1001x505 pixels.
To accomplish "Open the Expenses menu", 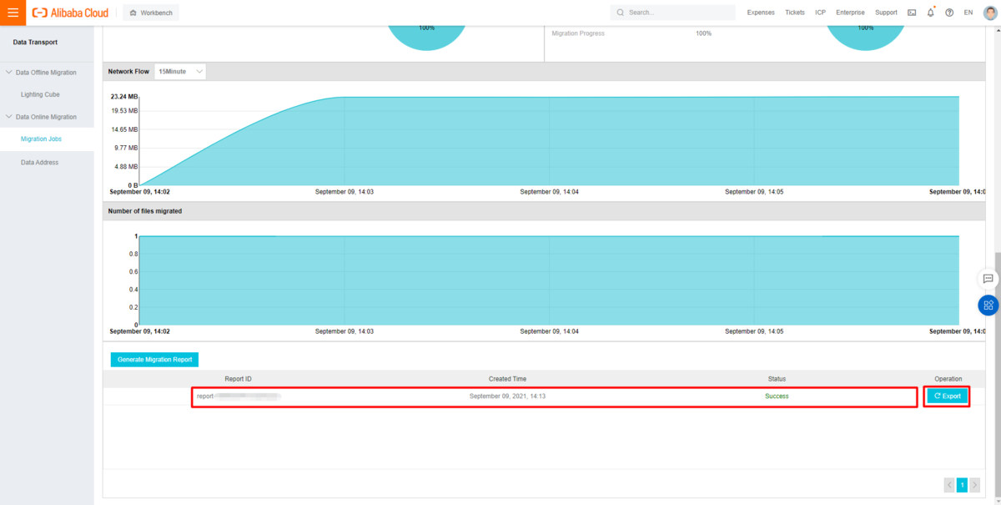I will click(x=761, y=13).
